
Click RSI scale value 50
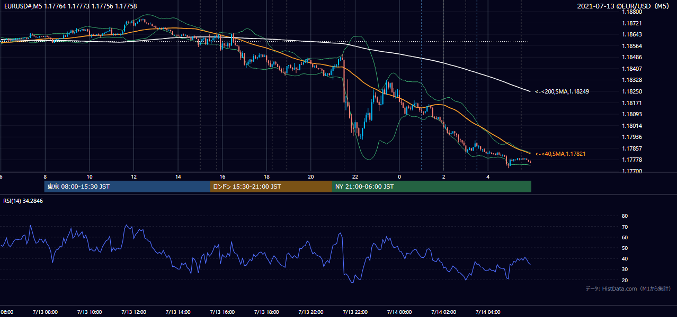(x=625, y=248)
